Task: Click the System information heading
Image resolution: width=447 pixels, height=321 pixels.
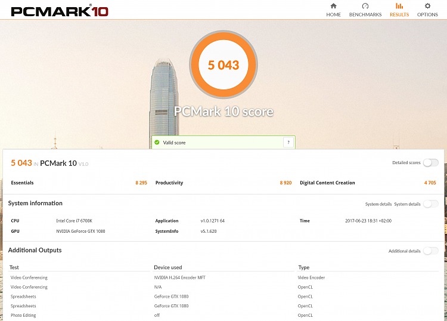Action: 35,203
